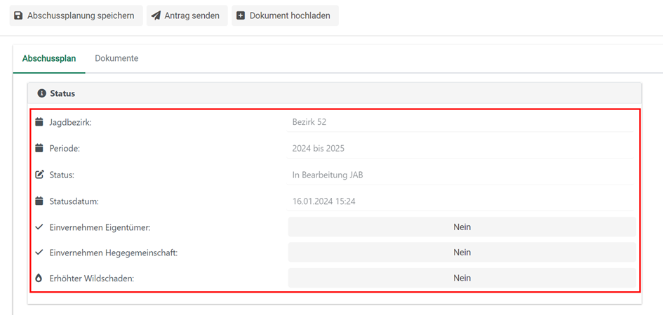Screen dimensions: 663x315
Task: Click the floppy disk save icon
Action: click(x=19, y=15)
